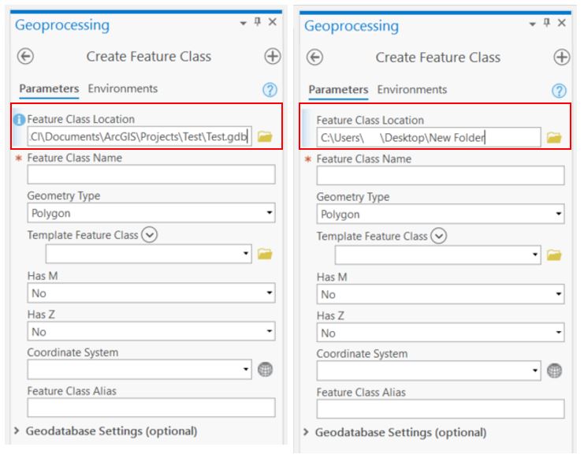The width and height of the screenshot is (584, 462).
Task: Click the auto-hide pin icon in the right pane
Action: [546, 24]
